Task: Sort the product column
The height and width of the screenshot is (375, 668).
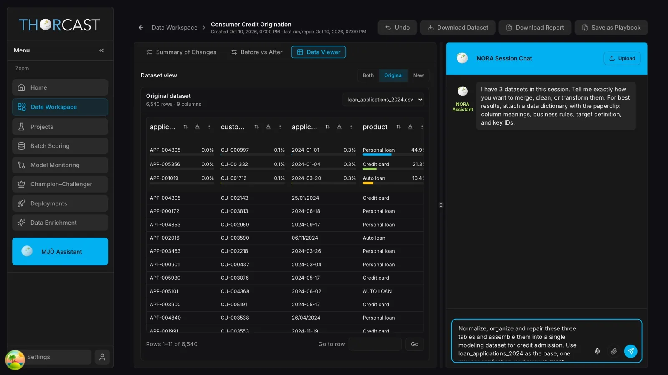Action: coord(398,127)
